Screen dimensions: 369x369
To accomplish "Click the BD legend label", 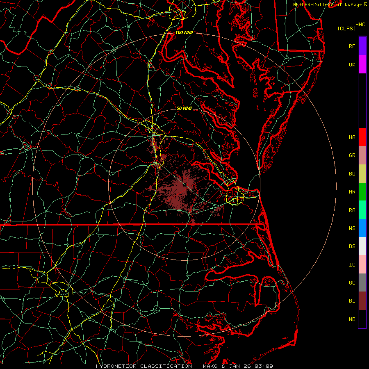I will [352, 174].
